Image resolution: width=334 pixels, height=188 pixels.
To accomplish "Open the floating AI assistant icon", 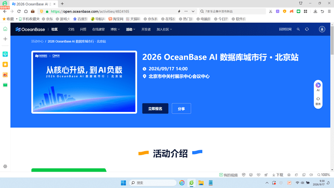I will pyautogui.click(x=318, y=87).
